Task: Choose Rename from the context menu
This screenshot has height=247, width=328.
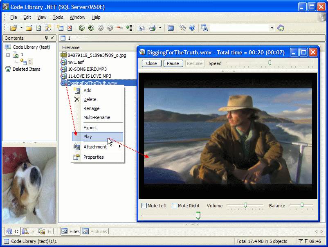Action: 97,108
